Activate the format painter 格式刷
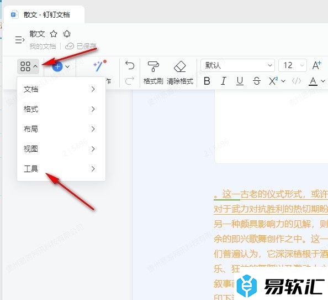The image size is (328, 300). (154, 73)
